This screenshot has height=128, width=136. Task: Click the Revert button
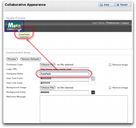[123, 5]
